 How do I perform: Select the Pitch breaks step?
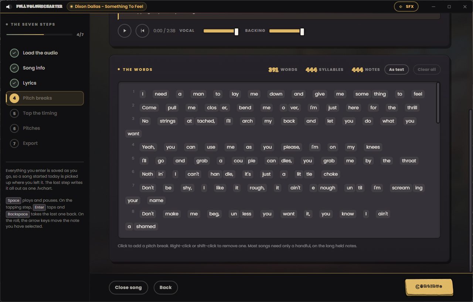[x=45, y=98]
